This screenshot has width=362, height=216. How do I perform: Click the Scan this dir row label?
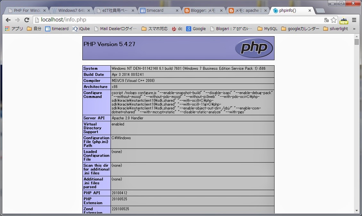96,169
